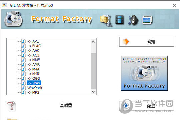
Task: Pick the -> AMR format row
Action: click(34, 65)
